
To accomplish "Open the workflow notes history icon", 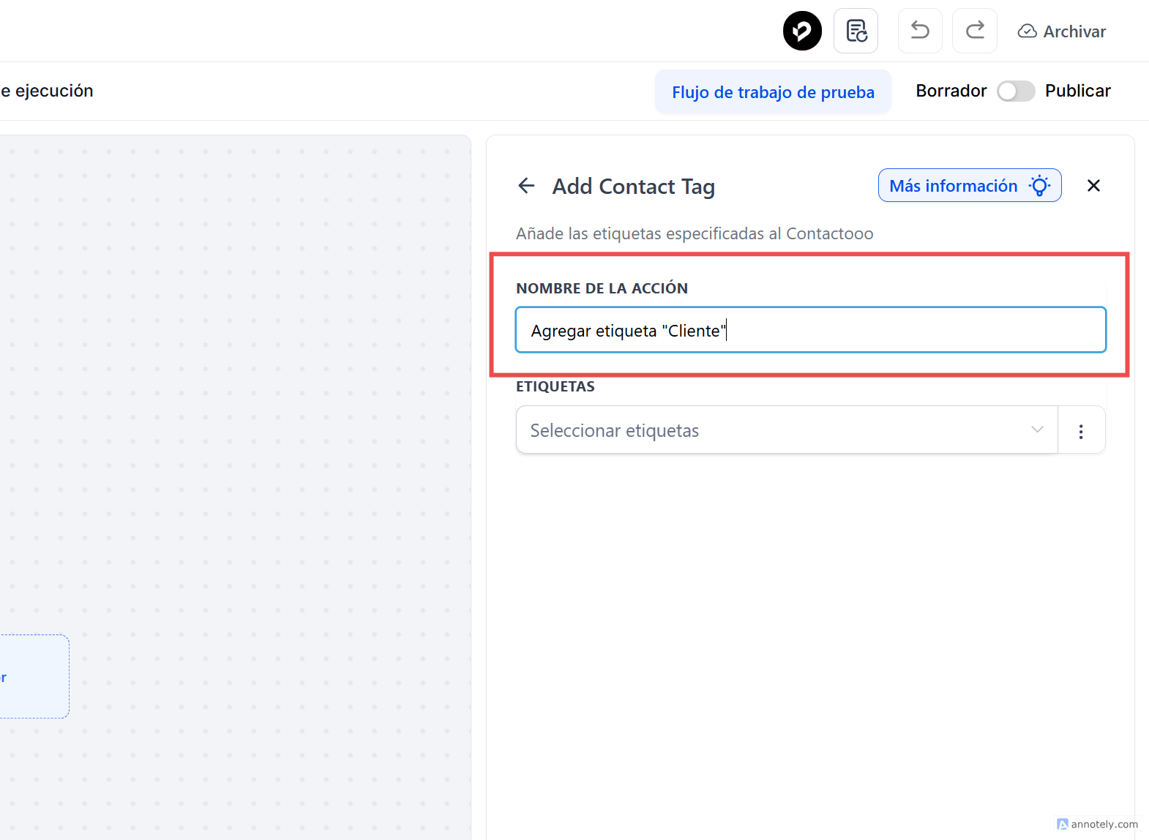I will [x=856, y=31].
